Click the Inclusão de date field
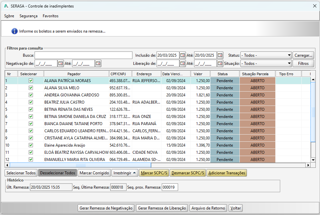The width and height of the screenshot is (320, 215). (168, 55)
